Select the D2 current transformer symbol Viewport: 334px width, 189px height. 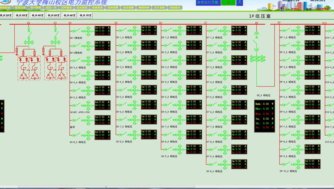(x=29, y=42)
